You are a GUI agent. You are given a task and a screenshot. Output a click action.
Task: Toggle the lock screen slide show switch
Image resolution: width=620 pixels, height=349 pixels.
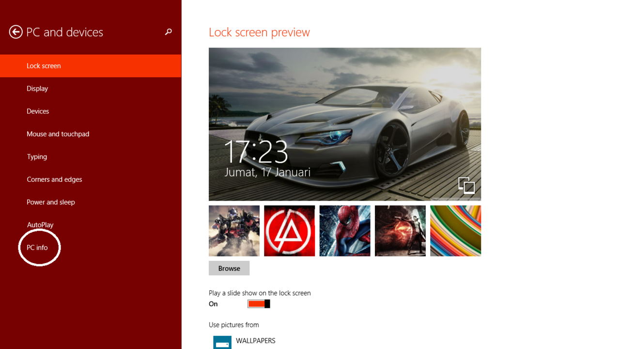coord(259,304)
